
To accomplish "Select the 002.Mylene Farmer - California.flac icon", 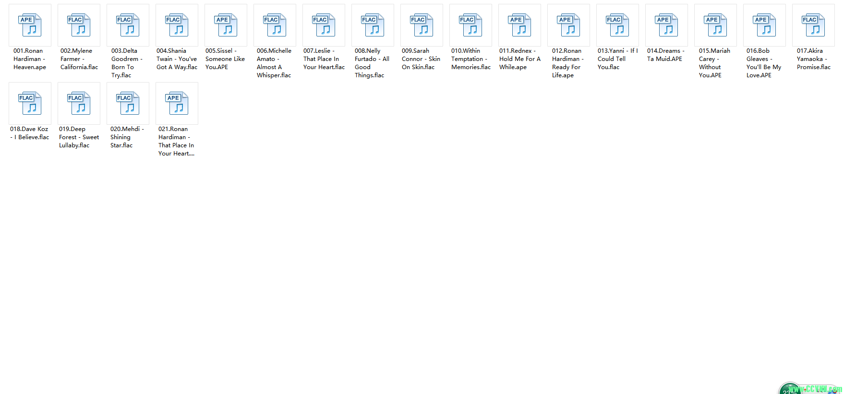I will [x=79, y=25].
